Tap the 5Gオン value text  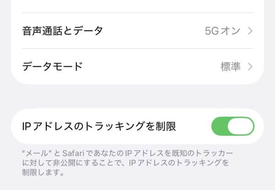click(222, 31)
